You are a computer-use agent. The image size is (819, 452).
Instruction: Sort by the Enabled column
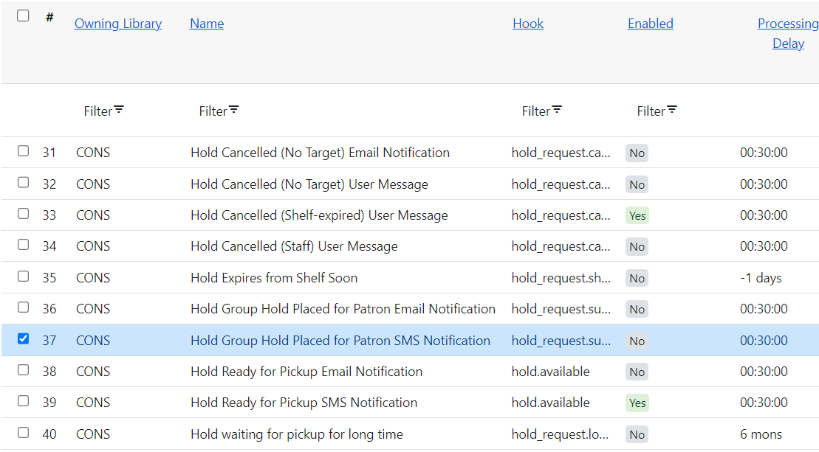point(650,23)
